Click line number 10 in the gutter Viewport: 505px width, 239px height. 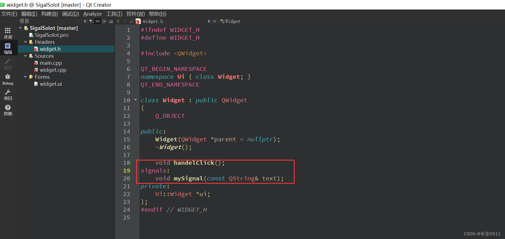coord(127,100)
